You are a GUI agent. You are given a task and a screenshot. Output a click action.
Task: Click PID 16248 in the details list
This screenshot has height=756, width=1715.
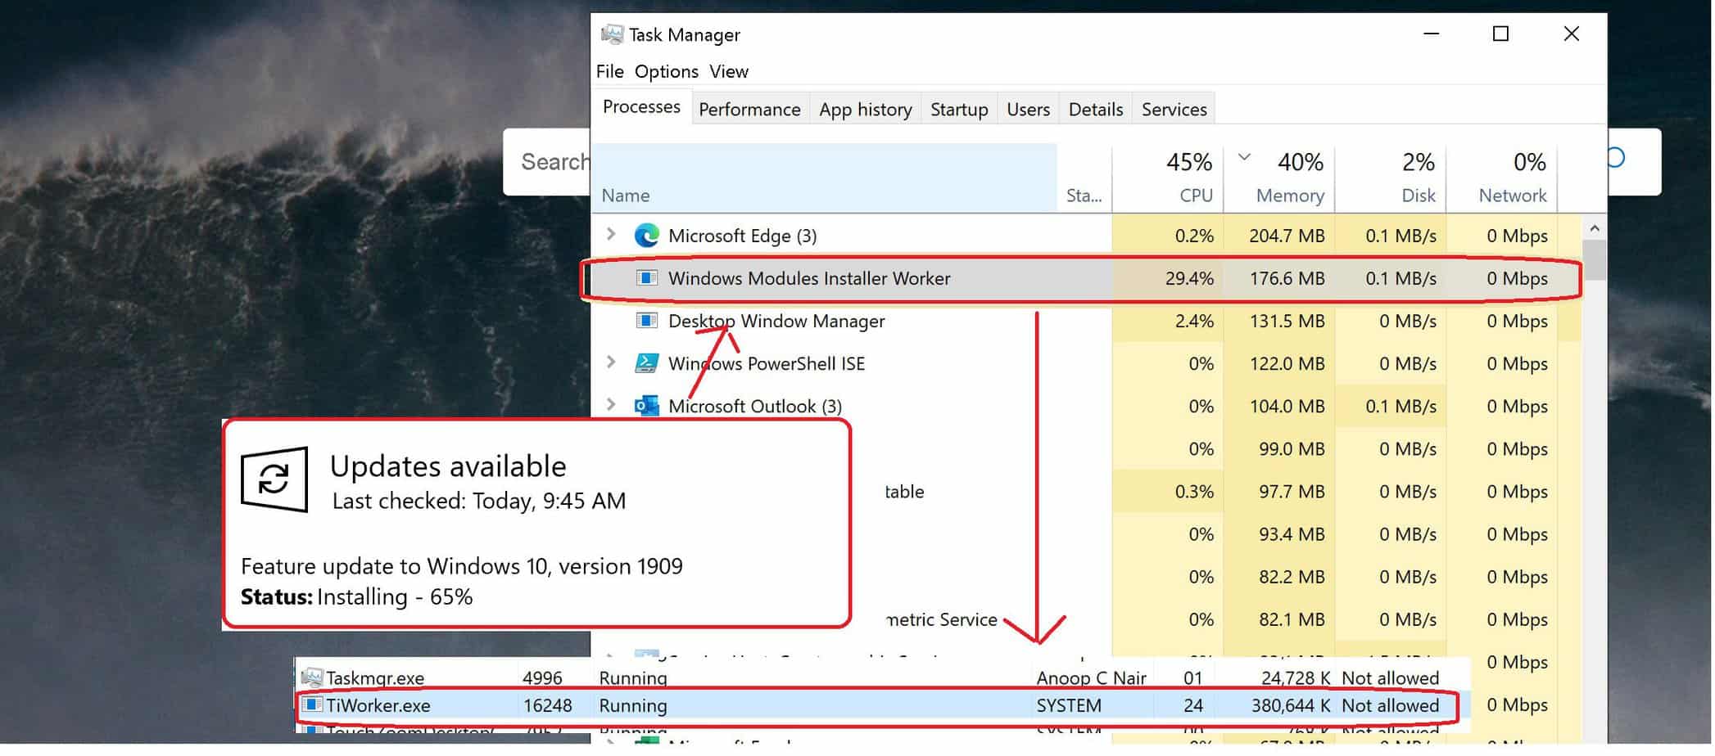coord(547,705)
